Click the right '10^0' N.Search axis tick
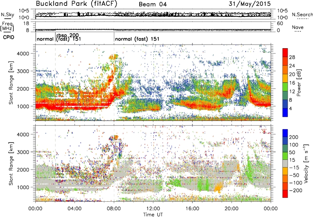This screenshot has height=217, width=313. pos(282,18)
